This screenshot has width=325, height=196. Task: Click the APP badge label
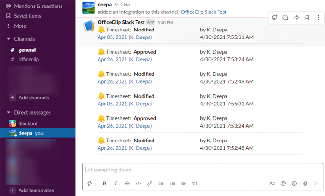150,22
